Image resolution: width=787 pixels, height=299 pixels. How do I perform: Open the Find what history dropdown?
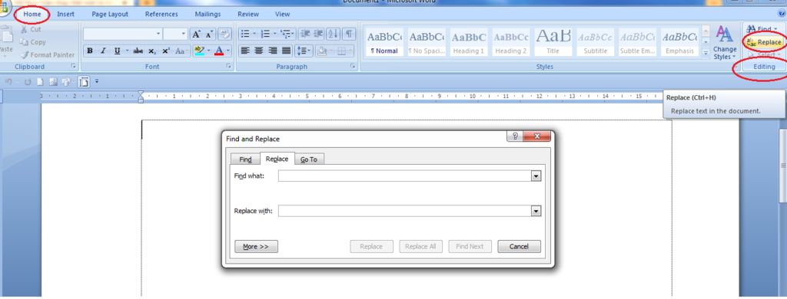tap(536, 176)
